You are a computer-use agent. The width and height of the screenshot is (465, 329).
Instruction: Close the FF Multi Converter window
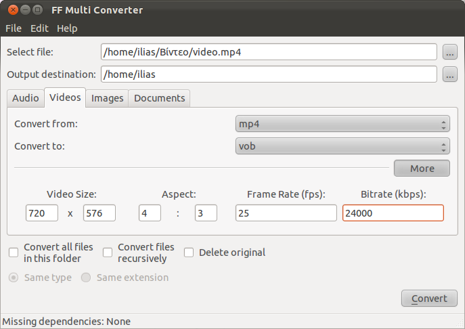tap(13, 10)
